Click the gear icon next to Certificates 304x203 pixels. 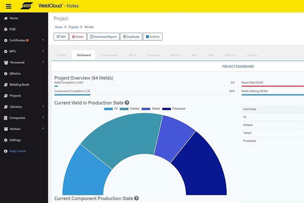pyautogui.click(x=6, y=40)
